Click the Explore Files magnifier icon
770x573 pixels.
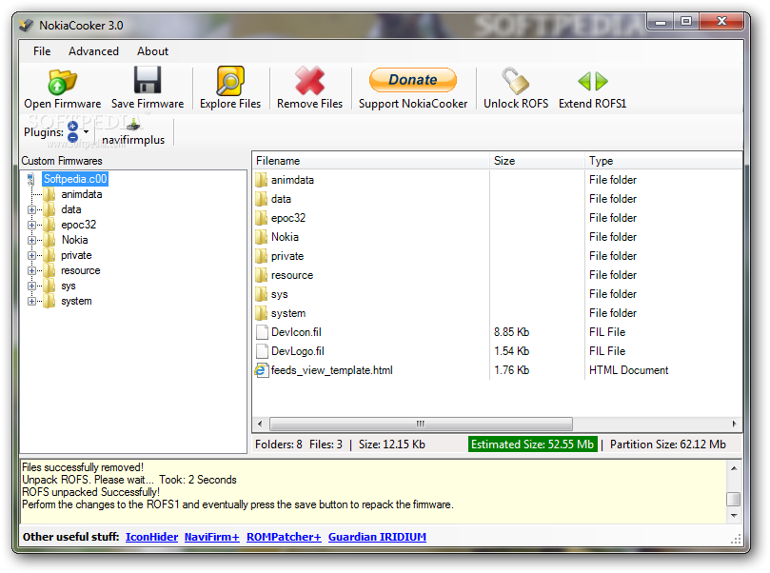pos(229,81)
